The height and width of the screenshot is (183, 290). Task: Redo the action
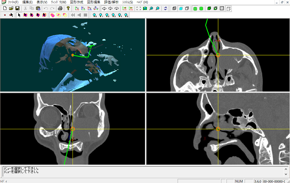click(52, 8)
